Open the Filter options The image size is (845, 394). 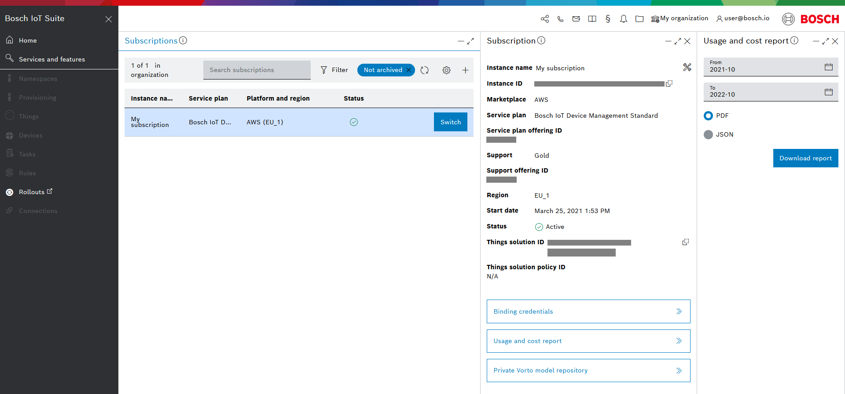click(x=334, y=70)
